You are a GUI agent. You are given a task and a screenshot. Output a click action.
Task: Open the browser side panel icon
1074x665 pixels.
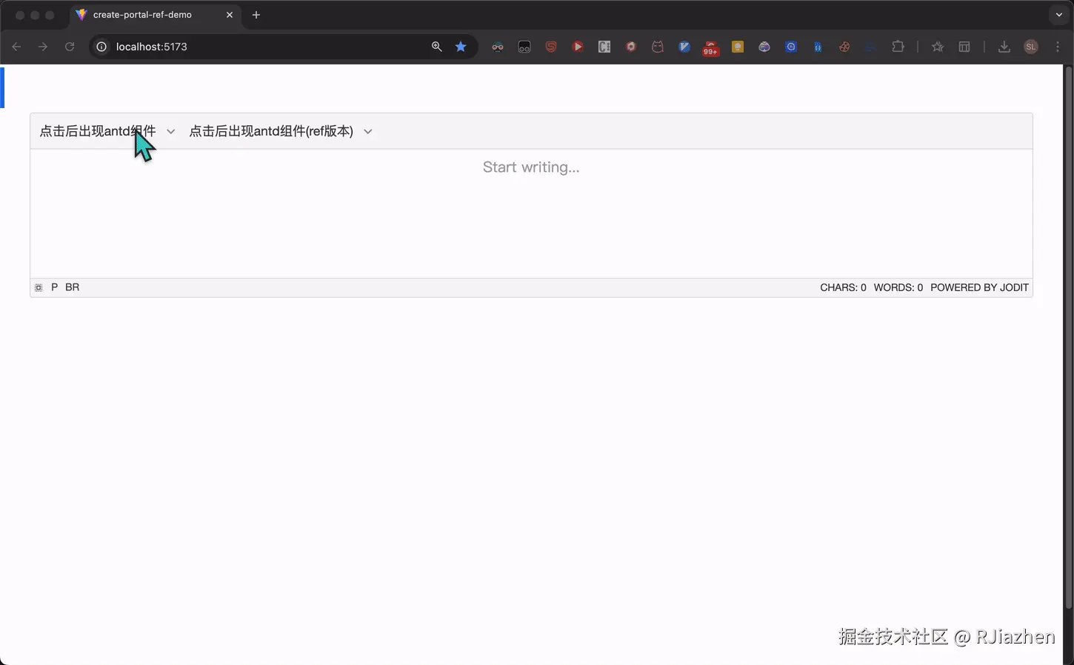964,46
